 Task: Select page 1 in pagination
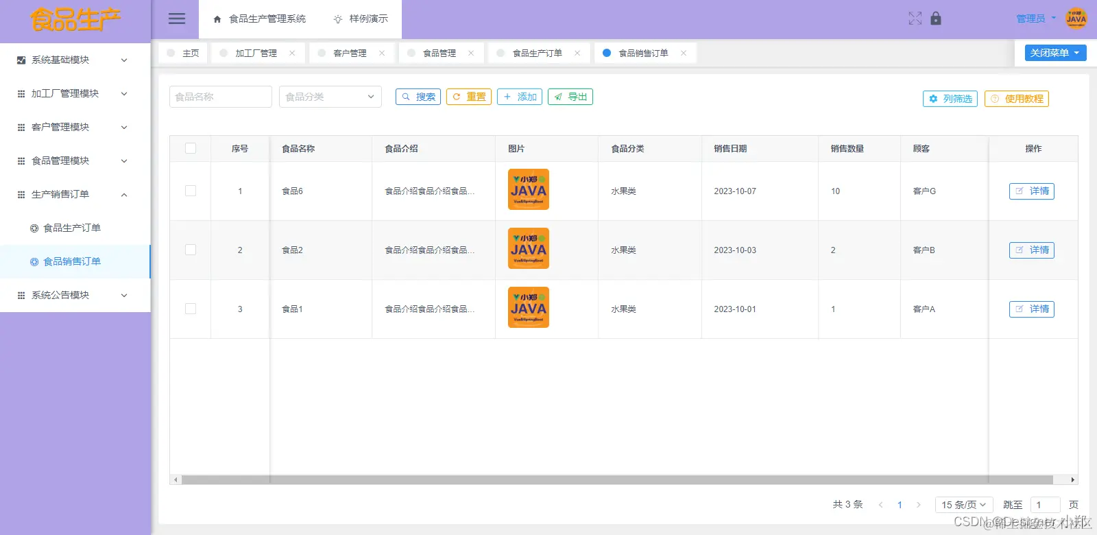(900, 505)
